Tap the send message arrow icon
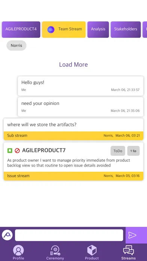Screen dimensions: 147x261 pyautogui.click(x=132, y=235)
